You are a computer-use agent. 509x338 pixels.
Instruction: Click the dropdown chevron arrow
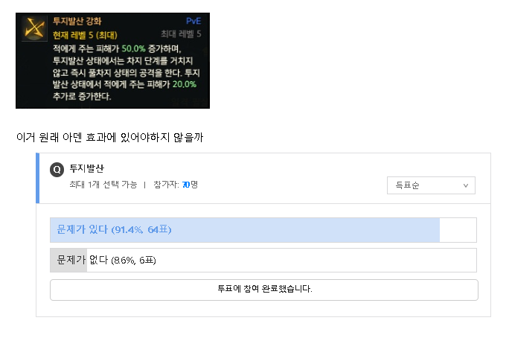(466, 185)
